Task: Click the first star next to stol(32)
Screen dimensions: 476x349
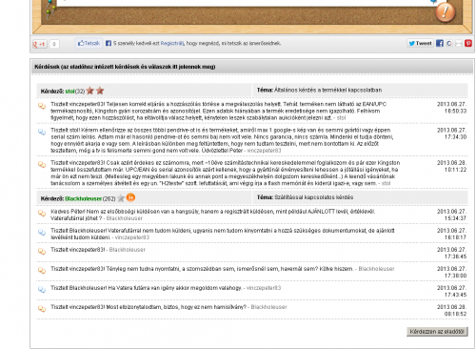Action: click(x=90, y=91)
